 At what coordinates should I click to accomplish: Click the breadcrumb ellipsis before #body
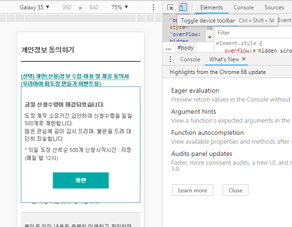point(168,49)
